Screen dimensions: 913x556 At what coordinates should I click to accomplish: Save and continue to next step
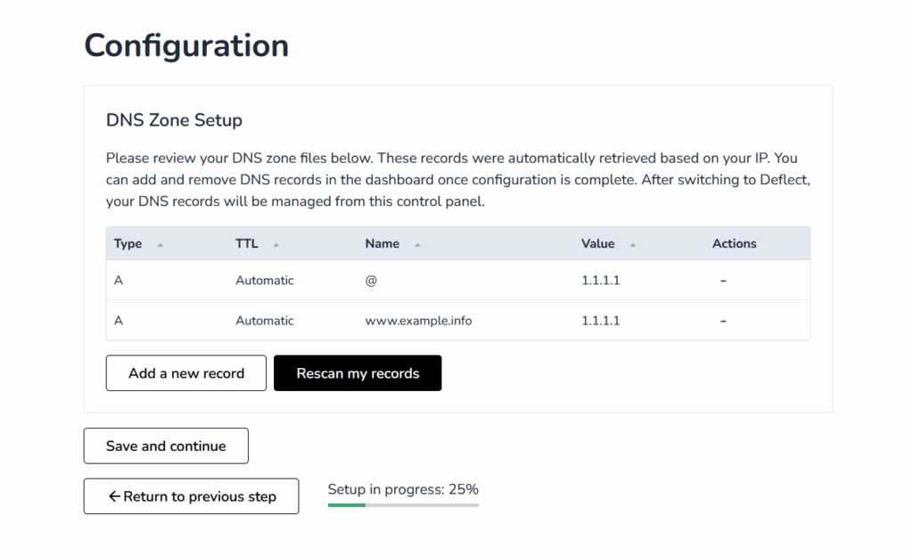166,446
